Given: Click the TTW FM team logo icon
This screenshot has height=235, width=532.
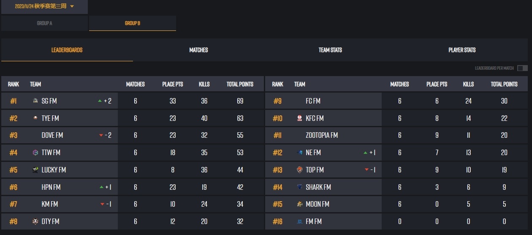Looking at the screenshot, I should click(x=35, y=153).
